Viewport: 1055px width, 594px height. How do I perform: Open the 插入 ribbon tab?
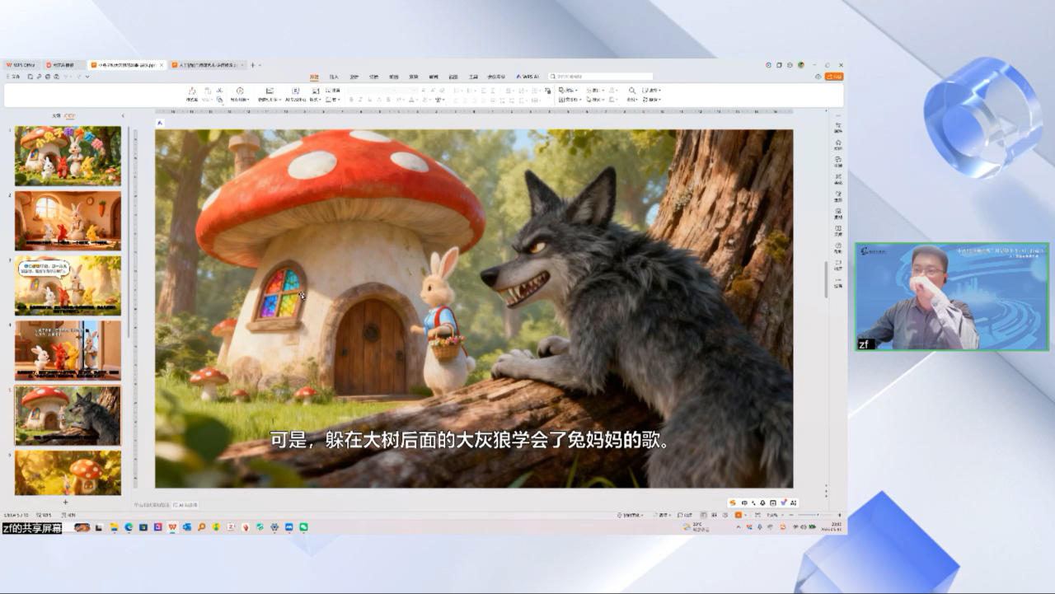coord(334,77)
